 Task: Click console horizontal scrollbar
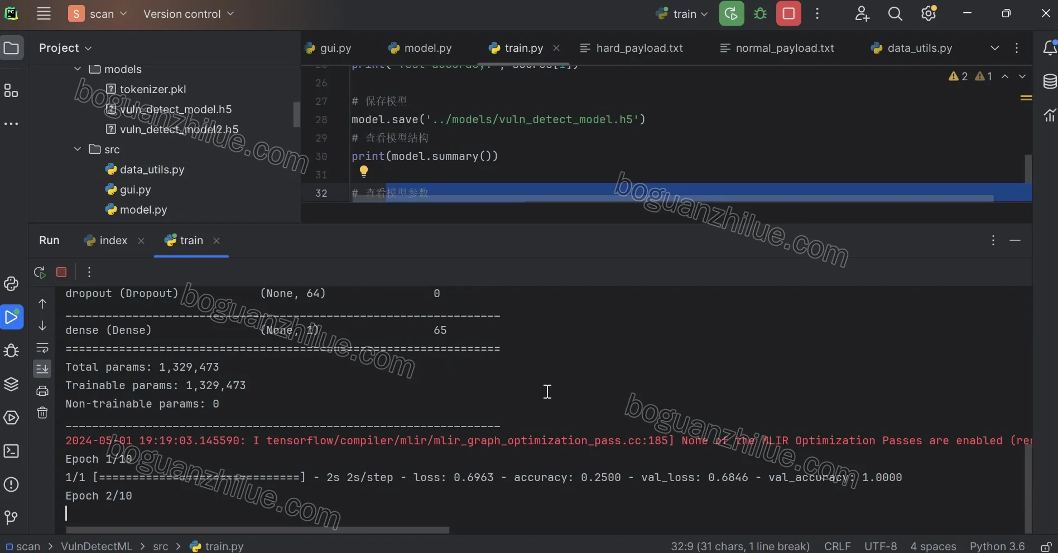(x=257, y=530)
